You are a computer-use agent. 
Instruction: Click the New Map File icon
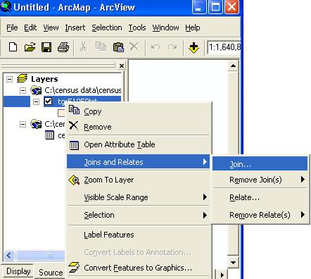13,47
